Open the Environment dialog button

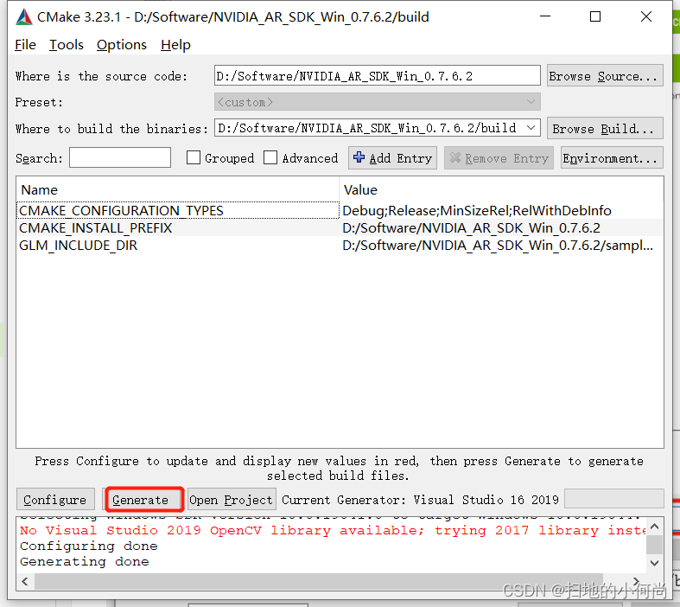pos(612,158)
